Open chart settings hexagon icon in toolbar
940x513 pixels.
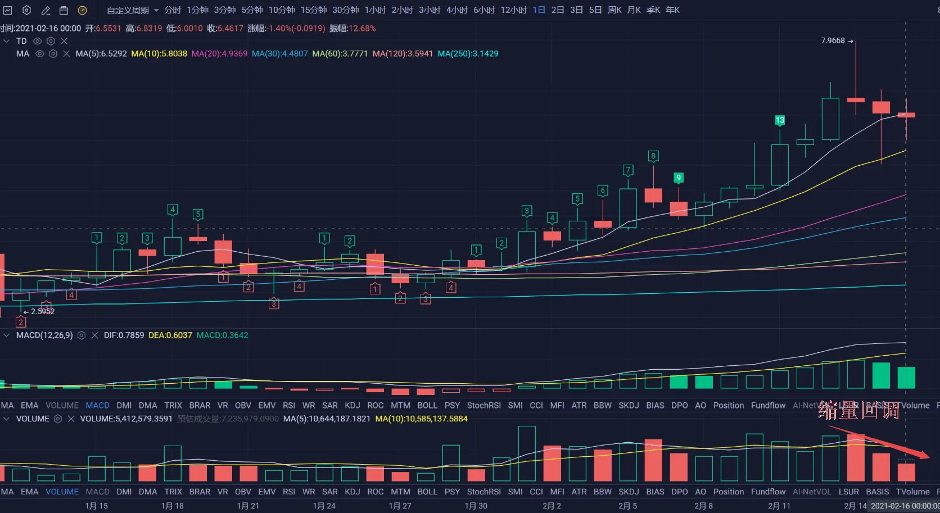click(x=26, y=10)
